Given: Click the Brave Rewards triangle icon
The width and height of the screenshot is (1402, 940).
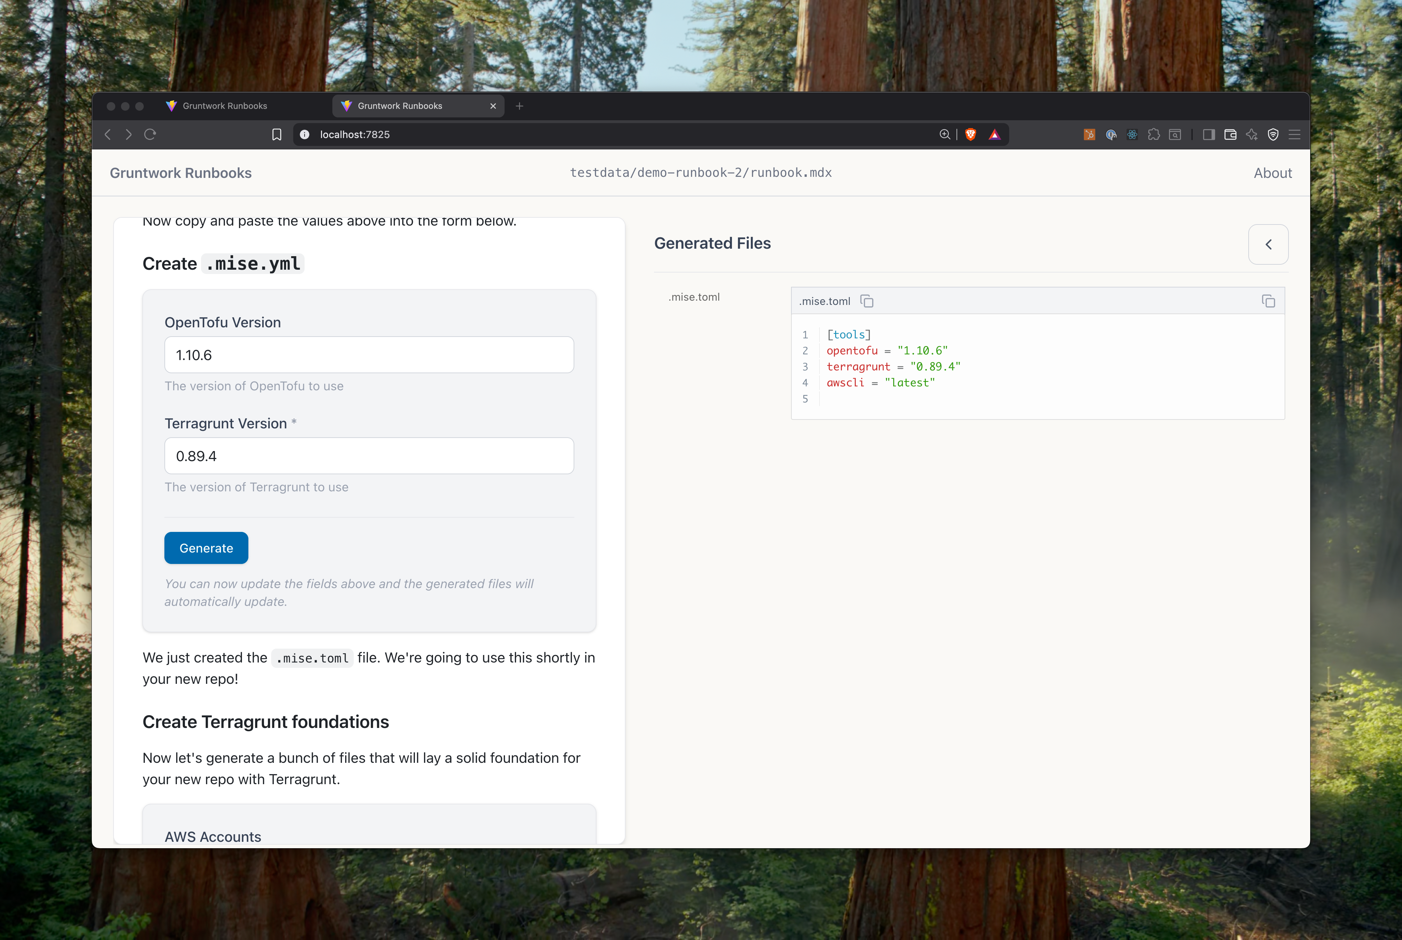Looking at the screenshot, I should click(x=995, y=134).
